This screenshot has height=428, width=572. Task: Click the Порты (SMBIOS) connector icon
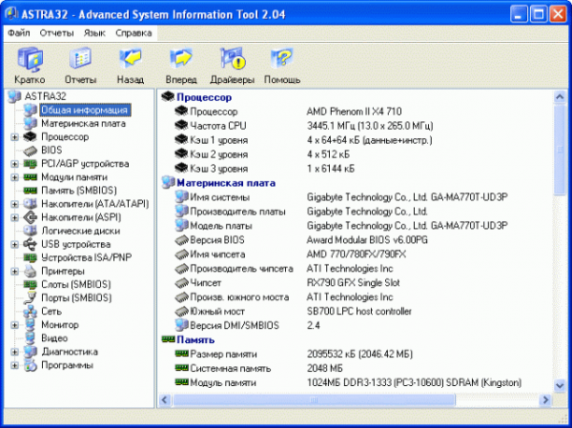[31, 297]
